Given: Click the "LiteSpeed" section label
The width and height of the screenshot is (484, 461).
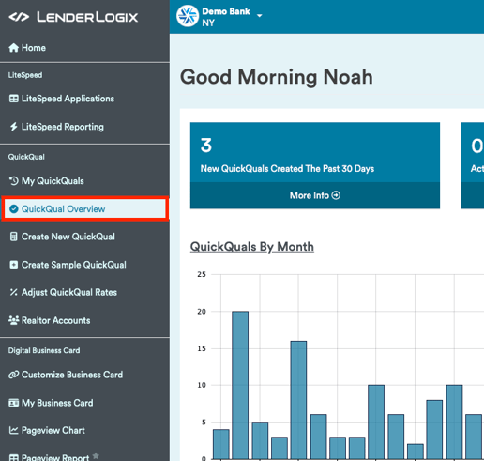Looking at the screenshot, I should (25, 75).
